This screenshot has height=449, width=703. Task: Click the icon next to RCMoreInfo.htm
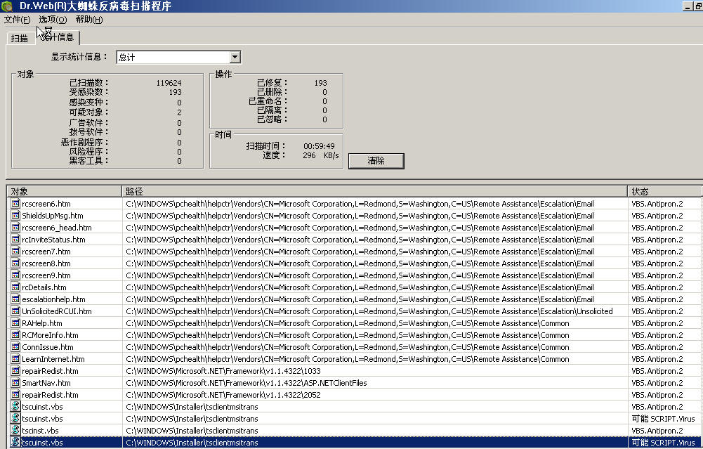[x=15, y=335]
